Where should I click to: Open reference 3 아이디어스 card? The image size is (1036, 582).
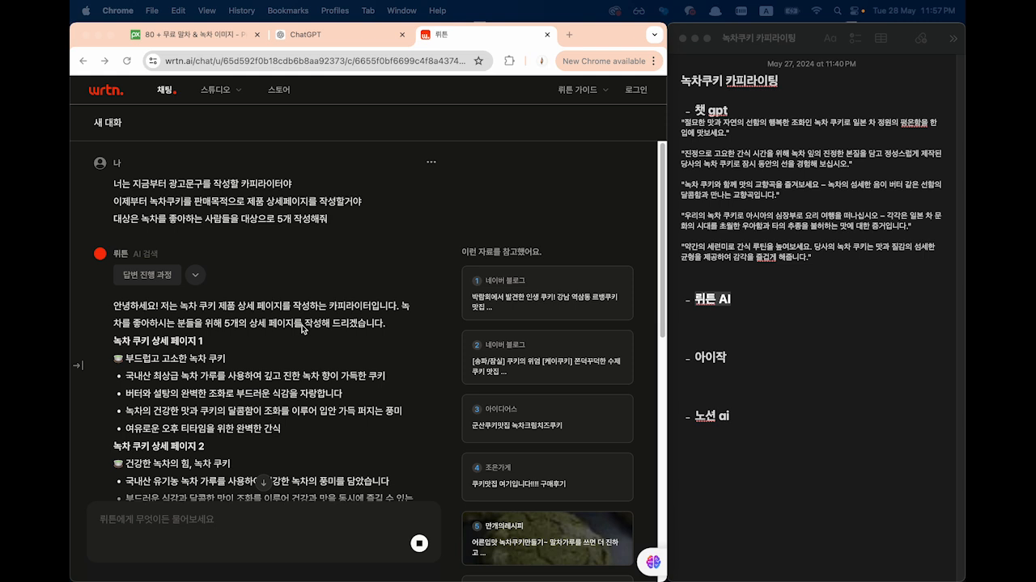pos(547,418)
